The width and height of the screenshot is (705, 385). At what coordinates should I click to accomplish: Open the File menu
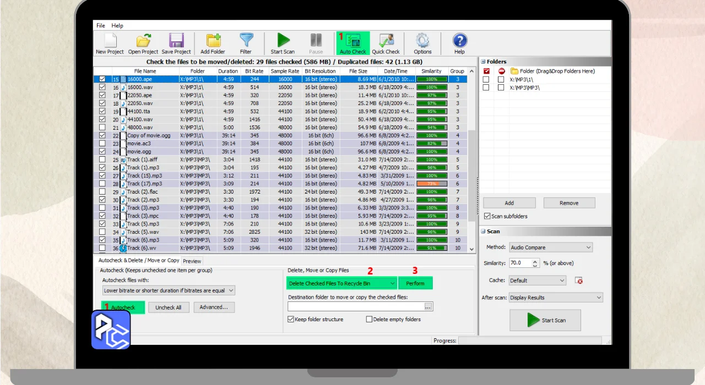[101, 26]
